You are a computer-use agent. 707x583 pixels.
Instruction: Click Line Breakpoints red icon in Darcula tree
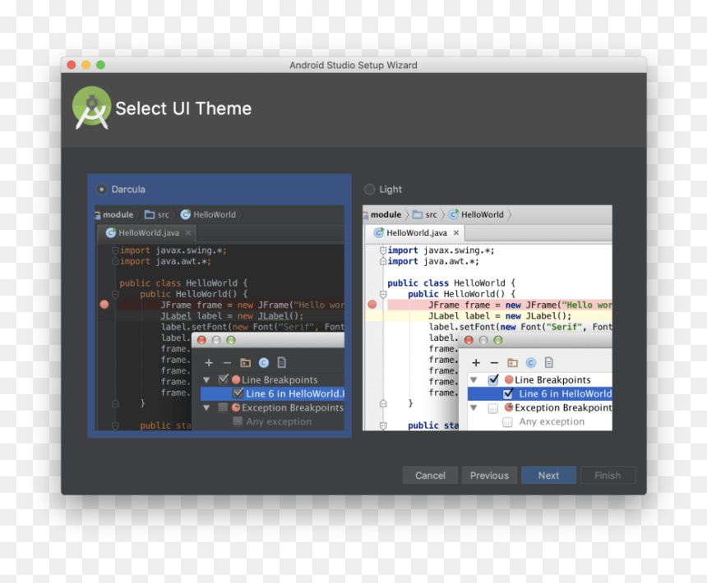point(236,379)
